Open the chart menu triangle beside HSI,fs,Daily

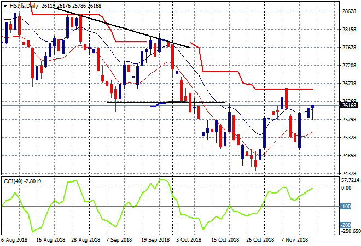pyautogui.click(x=5, y=6)
